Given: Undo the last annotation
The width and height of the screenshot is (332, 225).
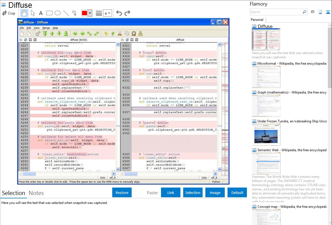Looking at the screenshot, I should pyautogui.click(x=119, y=13).
